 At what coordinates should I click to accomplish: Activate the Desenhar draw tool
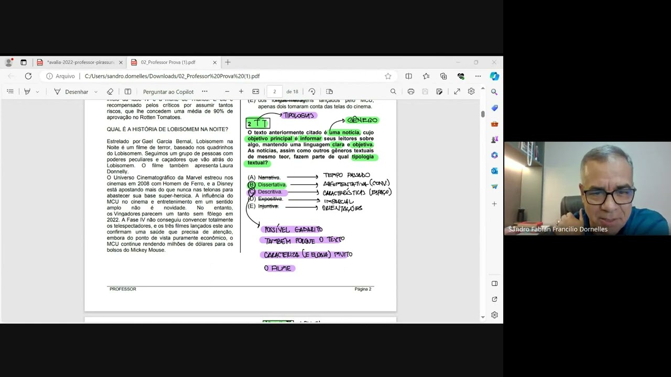tap(71, 92)
